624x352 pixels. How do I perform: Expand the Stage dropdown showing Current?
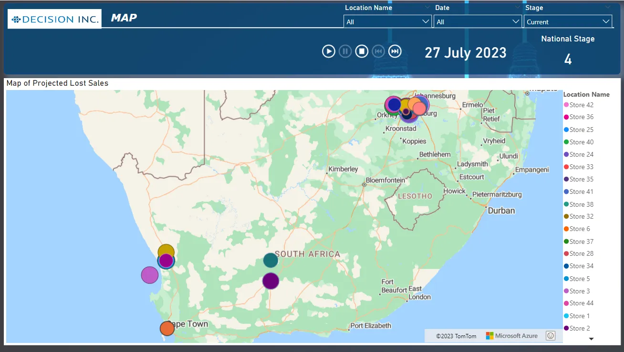tap(568, 22)
